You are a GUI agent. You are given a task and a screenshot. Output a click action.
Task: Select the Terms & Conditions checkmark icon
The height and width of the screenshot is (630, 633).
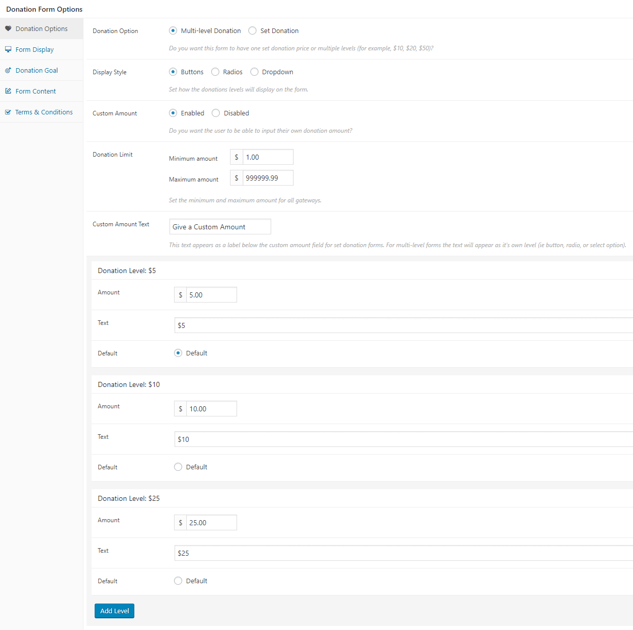point(8,111)
